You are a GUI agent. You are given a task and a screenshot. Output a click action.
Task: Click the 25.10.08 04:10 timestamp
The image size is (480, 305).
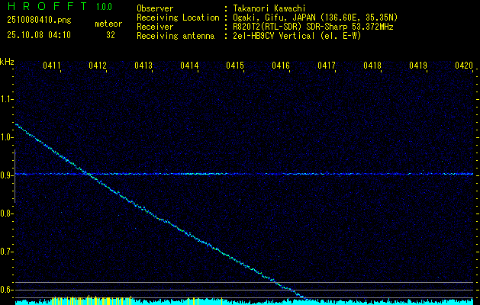37,34
